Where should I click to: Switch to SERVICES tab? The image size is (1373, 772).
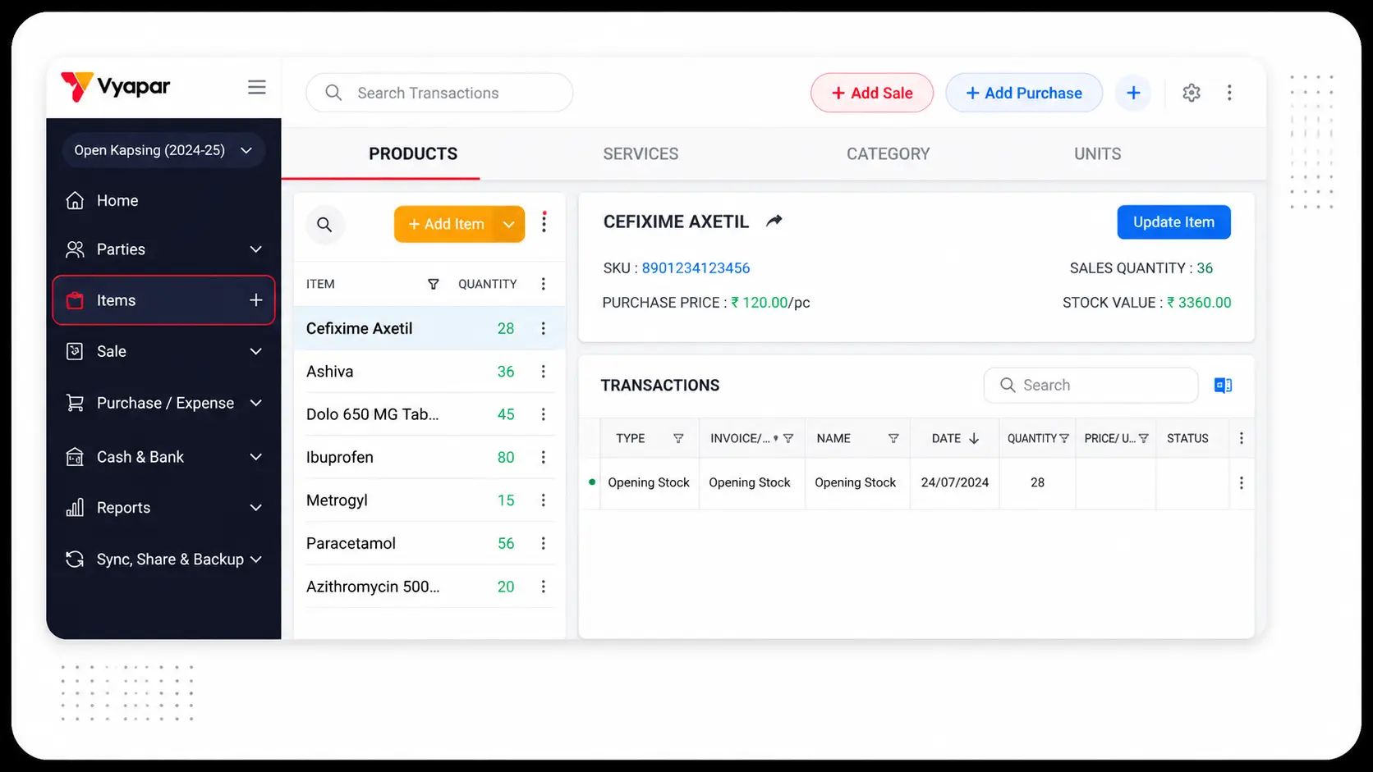pyautogui.click(x=641, y=153)
